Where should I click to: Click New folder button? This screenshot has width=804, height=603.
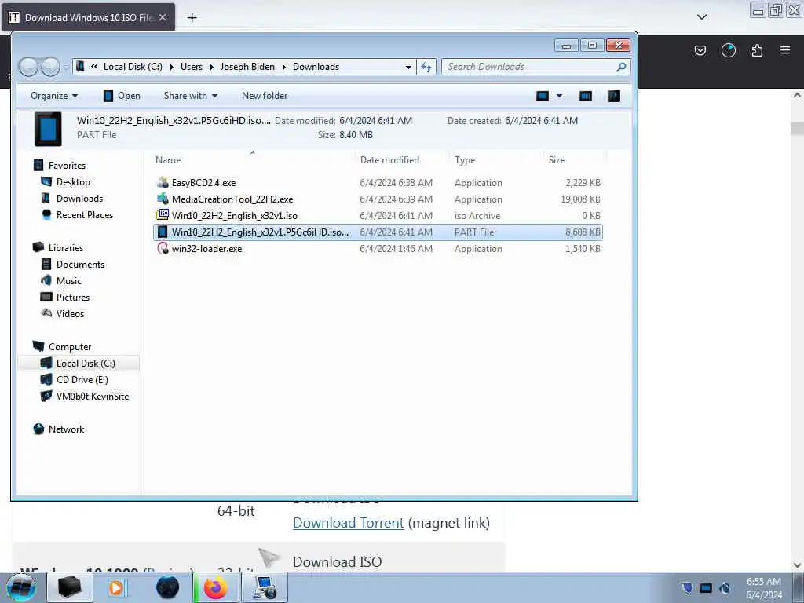click(x=265, y=96)
